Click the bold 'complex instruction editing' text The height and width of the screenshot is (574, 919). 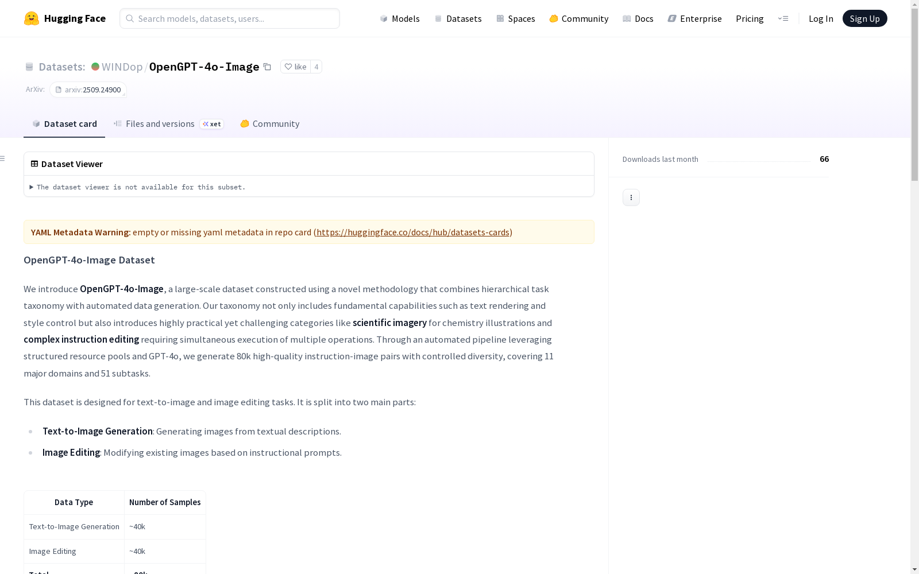tap(81, 339)
